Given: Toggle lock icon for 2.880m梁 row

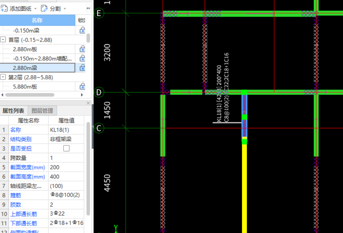Looking at the screenshot, I should coord(82,68).
